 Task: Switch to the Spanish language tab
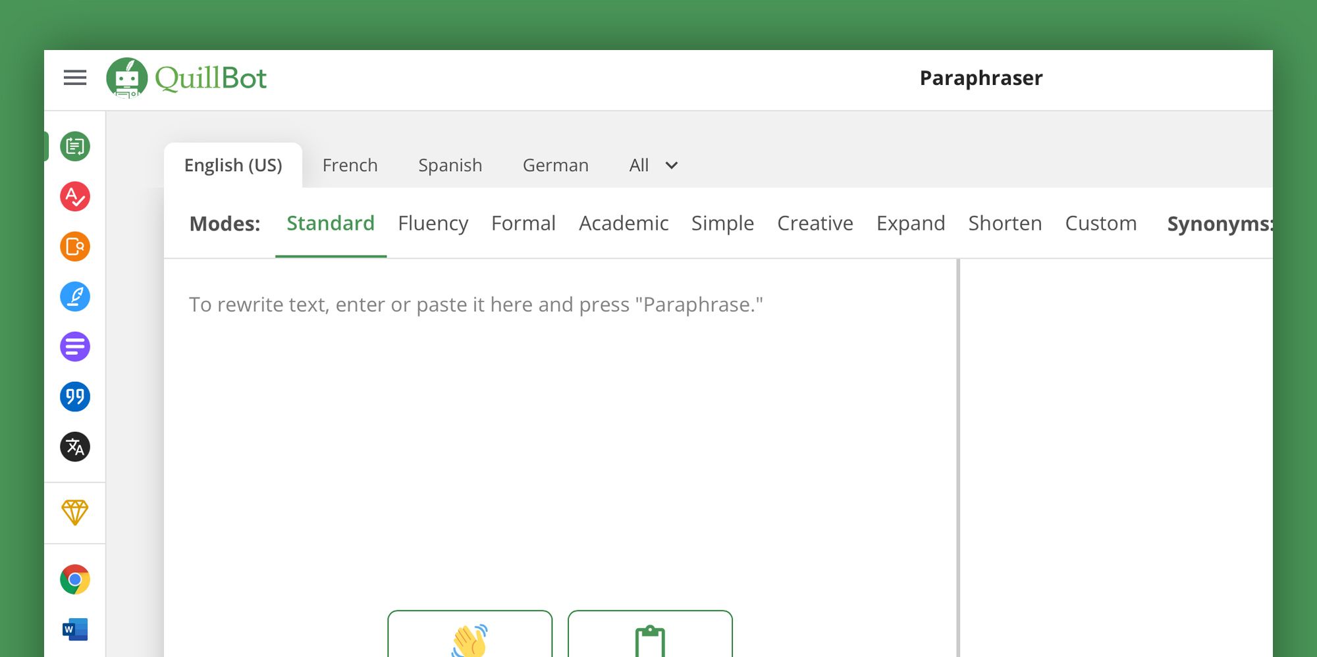450,165
